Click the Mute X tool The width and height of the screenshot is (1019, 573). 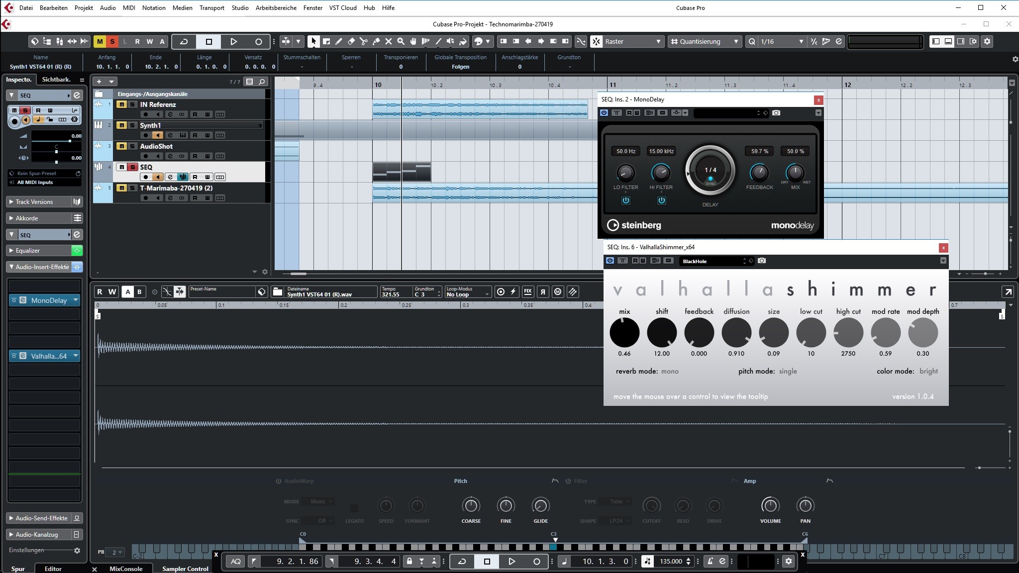click(388, 41)
